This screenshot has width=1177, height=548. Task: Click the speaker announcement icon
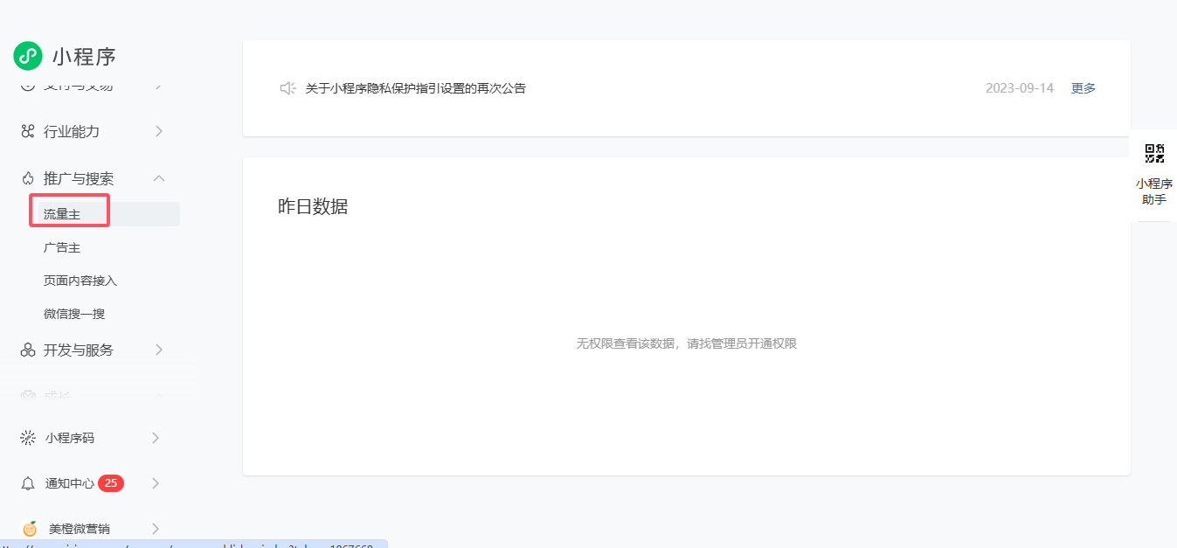pos(287,88)
